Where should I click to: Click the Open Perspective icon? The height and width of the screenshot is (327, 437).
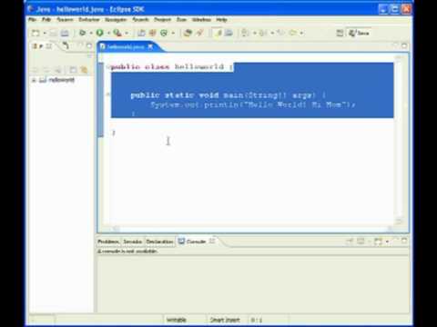[340, 33]
